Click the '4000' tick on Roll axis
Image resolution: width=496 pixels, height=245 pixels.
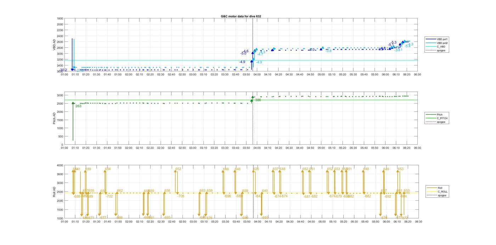point(60,165)
